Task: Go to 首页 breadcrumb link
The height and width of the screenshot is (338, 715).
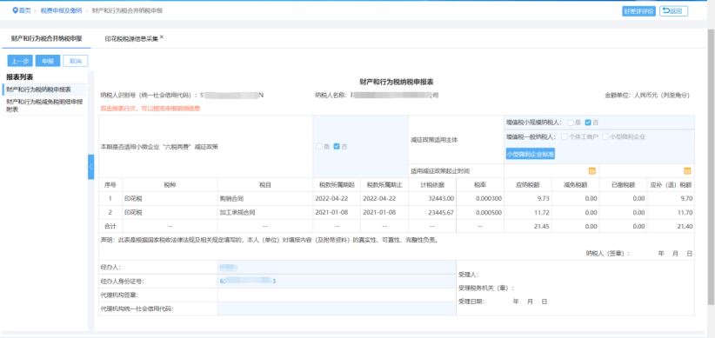Action: pos(24,10)
